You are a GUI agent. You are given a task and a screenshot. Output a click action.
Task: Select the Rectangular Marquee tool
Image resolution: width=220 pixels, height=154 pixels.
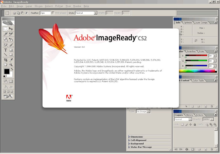coord(5,29)
